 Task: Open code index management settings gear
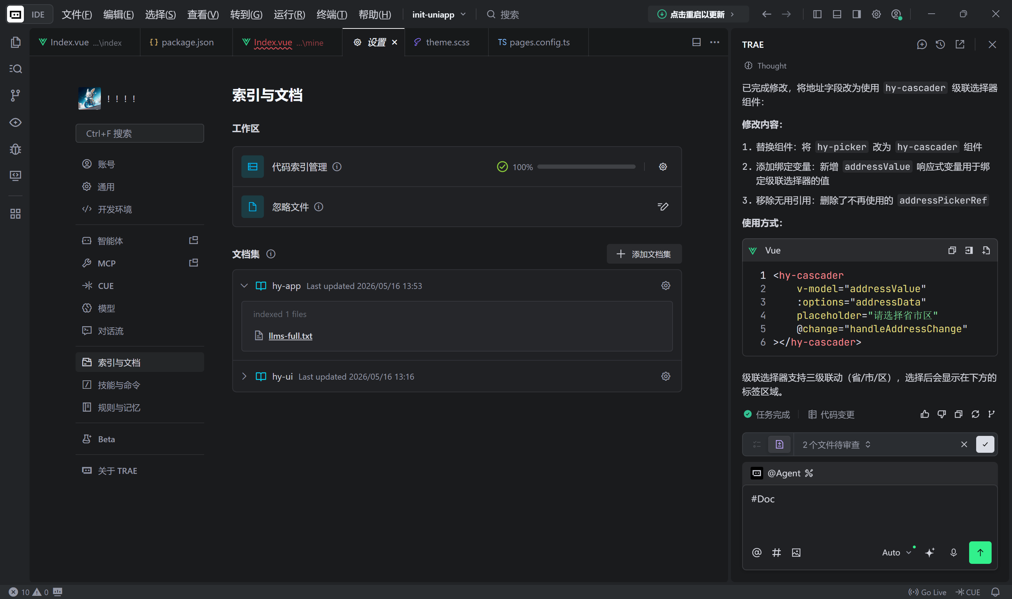click(663, 167)
